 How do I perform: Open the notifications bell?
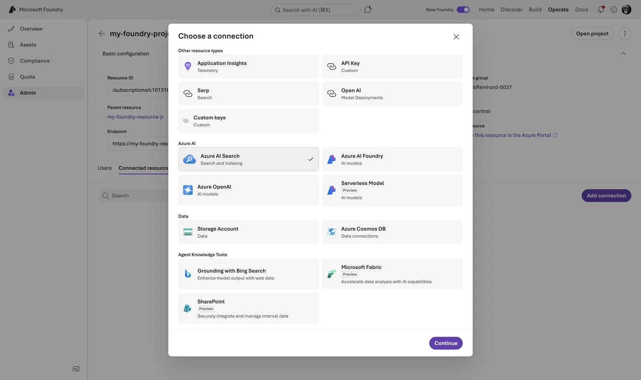pyautogui.click(x=601, y=9)
